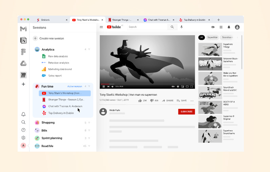
Task: Enter fullscreen mode
Action: pos(192,87)
